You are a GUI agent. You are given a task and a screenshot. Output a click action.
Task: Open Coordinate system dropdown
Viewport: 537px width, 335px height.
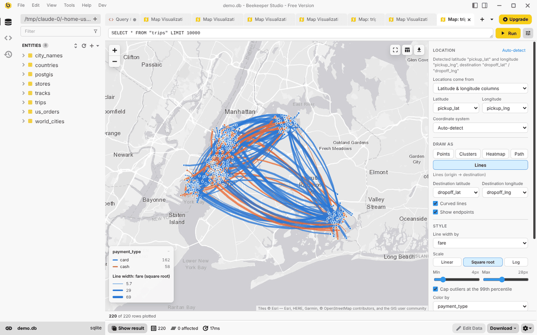pos(480,128)
